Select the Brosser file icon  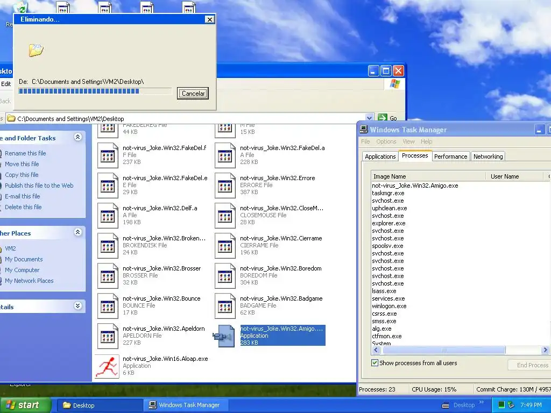108,276
